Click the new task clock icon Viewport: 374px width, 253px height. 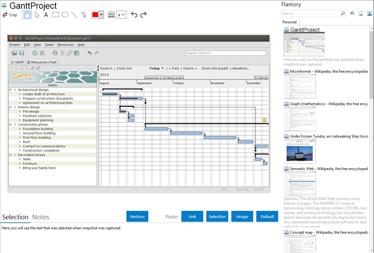(35, 53)
